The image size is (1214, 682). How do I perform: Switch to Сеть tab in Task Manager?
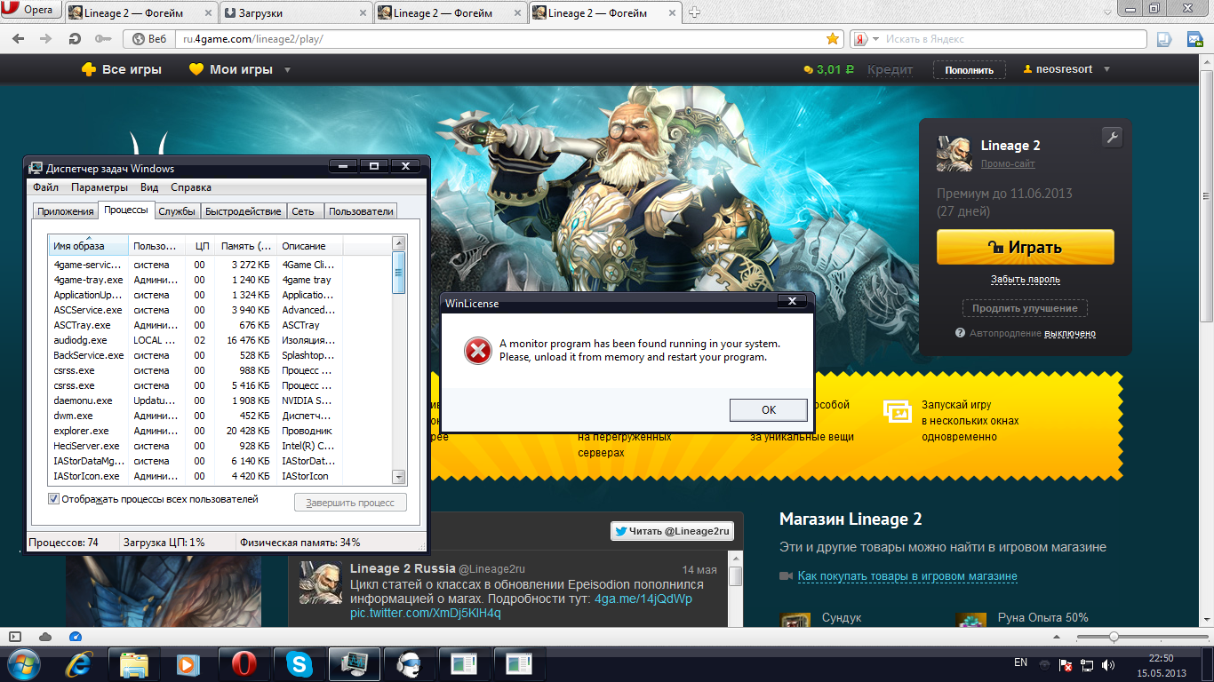click(303, 211)
